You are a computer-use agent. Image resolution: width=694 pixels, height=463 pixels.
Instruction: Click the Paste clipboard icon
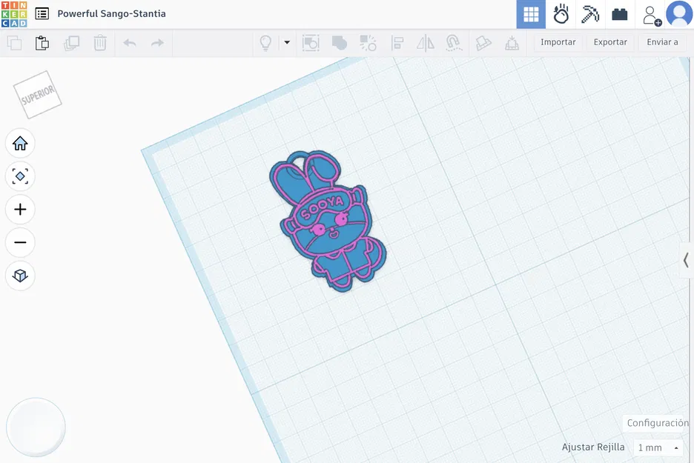click(42, 43)
